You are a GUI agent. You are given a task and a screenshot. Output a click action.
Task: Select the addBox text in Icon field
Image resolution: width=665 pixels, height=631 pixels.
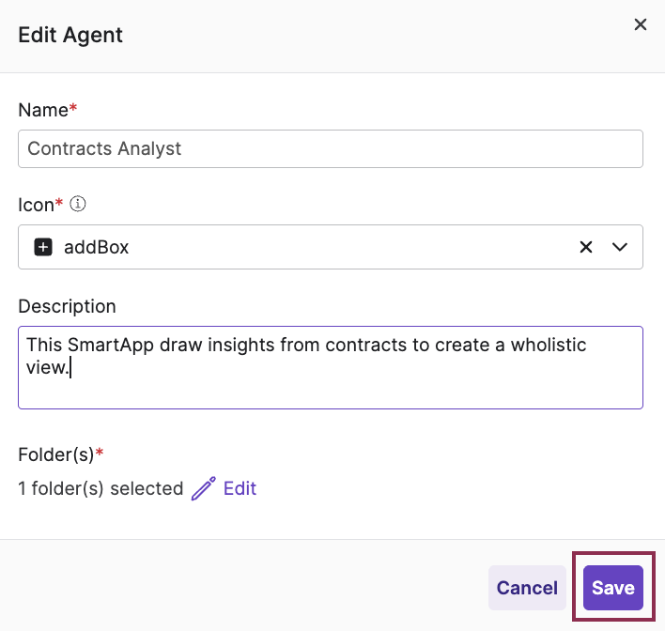tap(96, 247)
